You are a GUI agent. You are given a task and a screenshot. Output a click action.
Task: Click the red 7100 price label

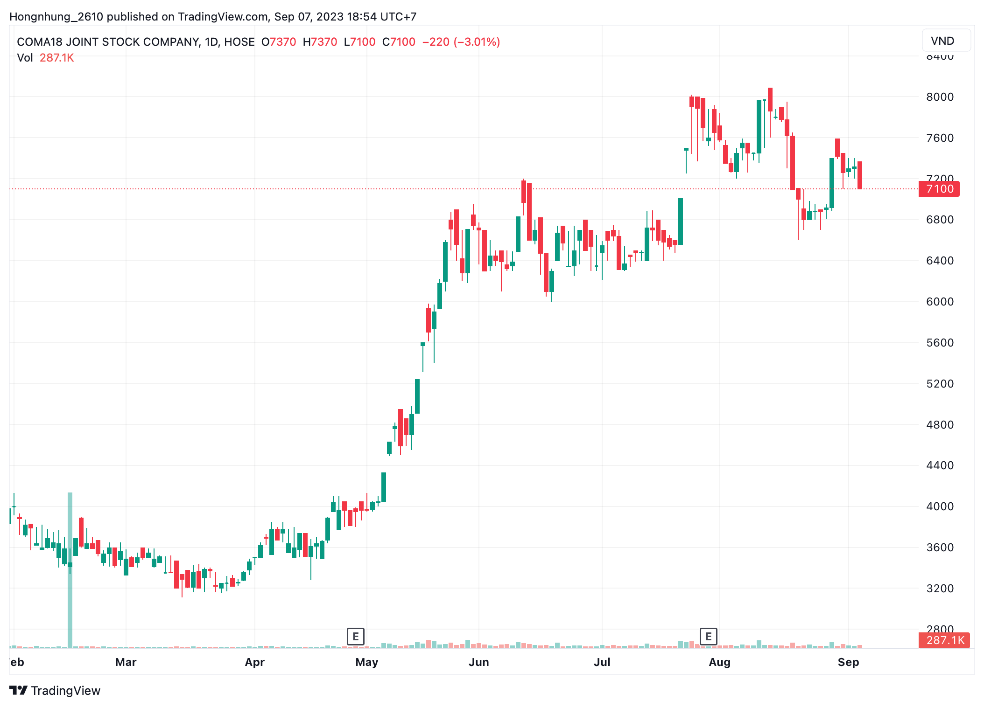[x=939, y=189]
